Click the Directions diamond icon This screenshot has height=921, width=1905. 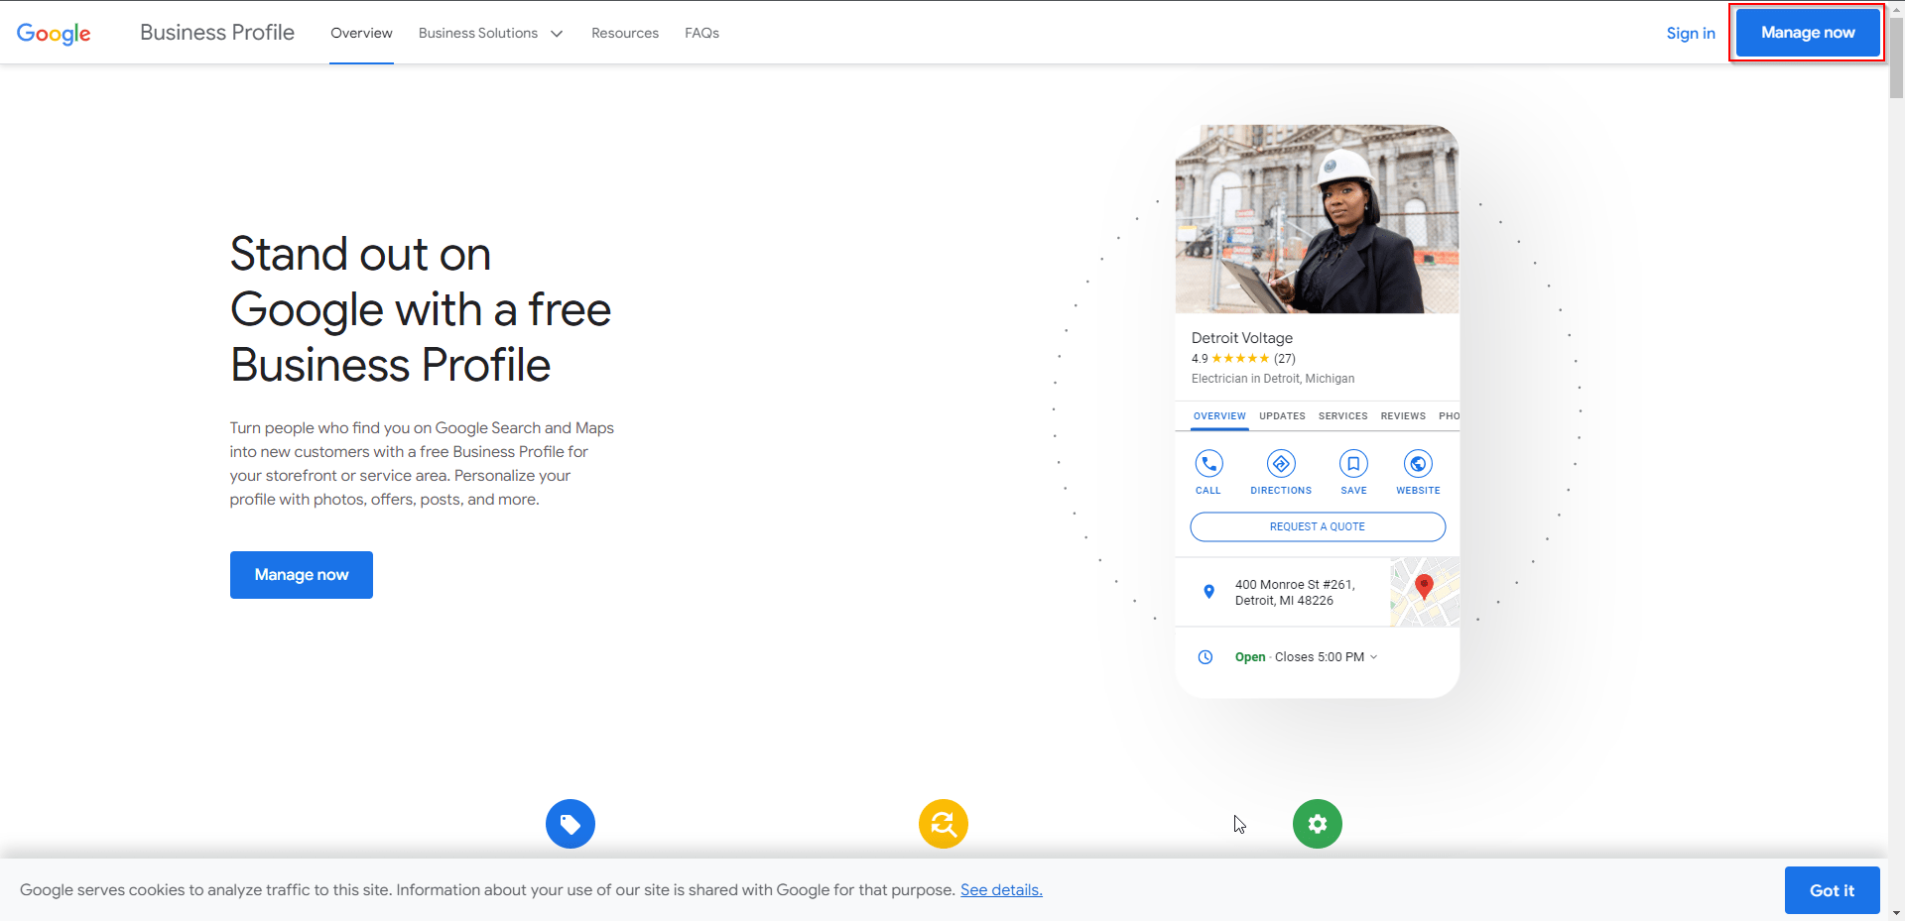(x=1281, y=463)
